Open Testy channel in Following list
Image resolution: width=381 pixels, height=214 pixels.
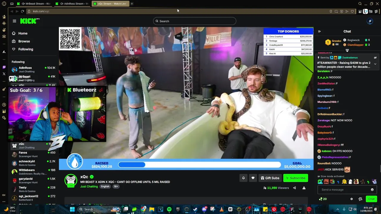click(34, 189)
